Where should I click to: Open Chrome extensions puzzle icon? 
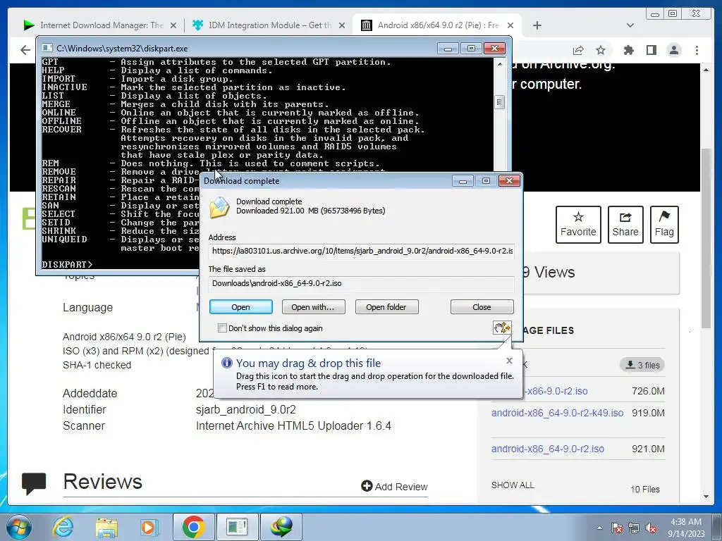(x=628, y=50)
